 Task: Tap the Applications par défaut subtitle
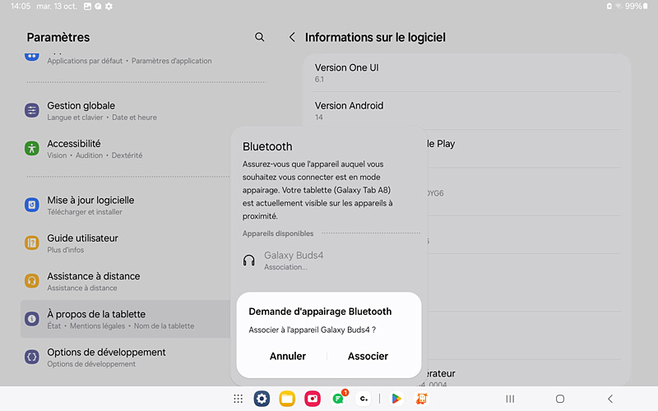[x=85, y=61]
